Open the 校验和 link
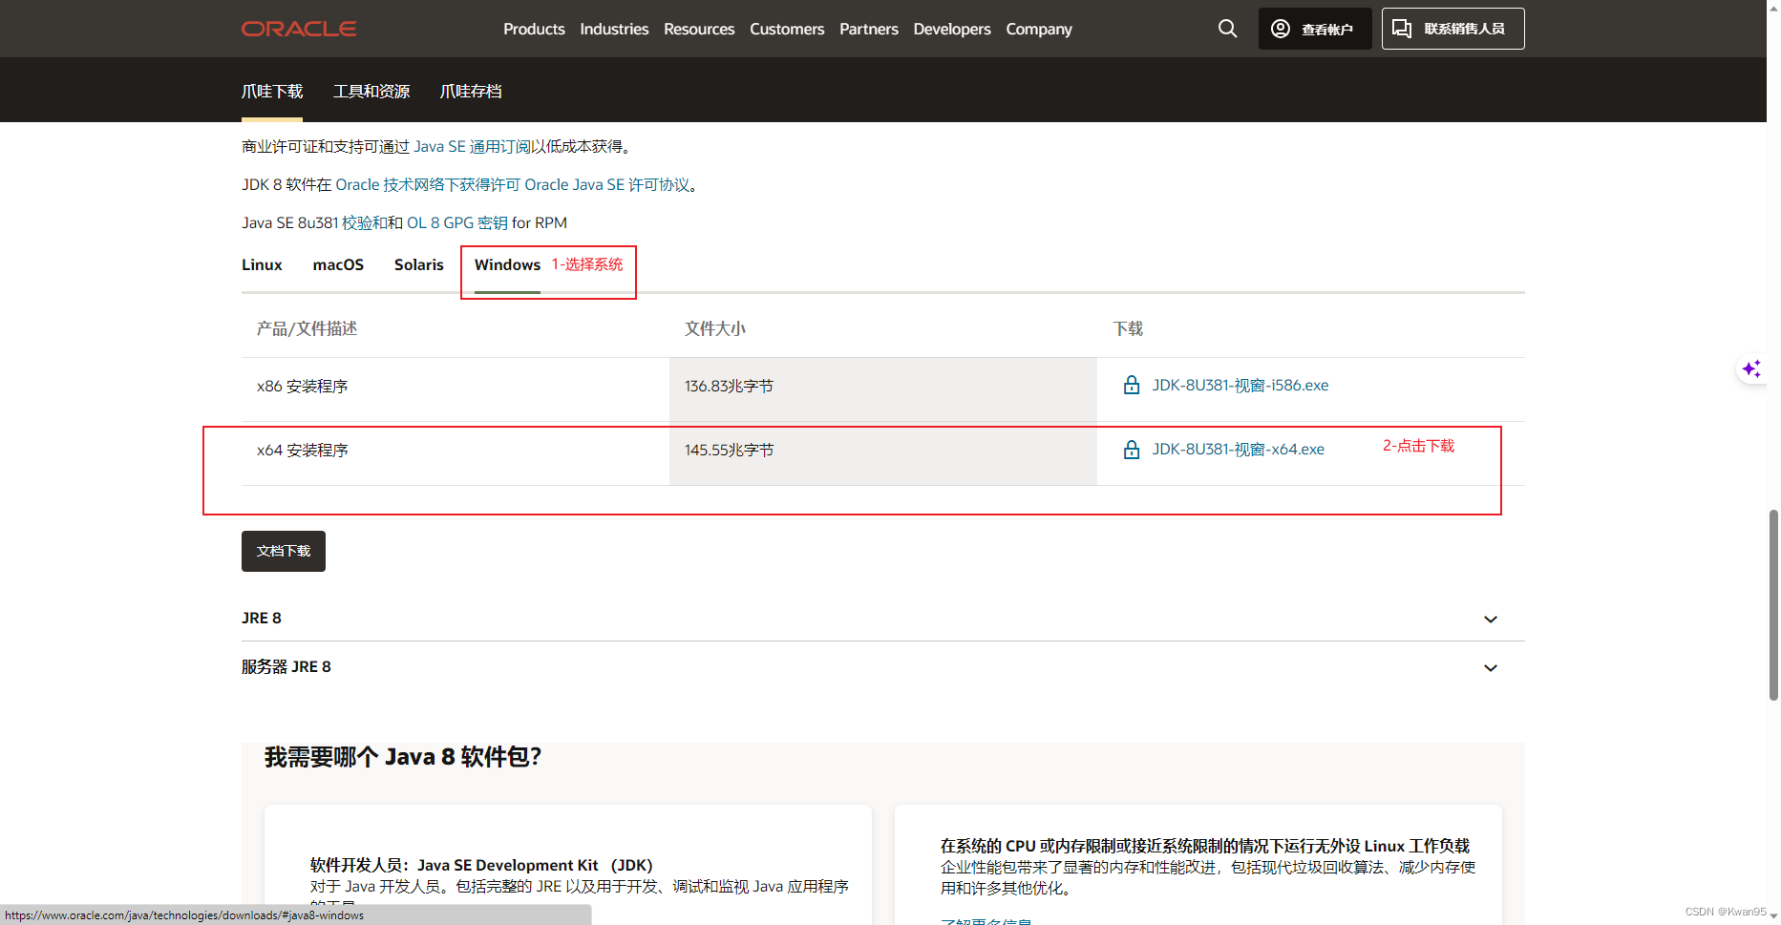Viewport: 1781px width, 925px height. point(365,222)
